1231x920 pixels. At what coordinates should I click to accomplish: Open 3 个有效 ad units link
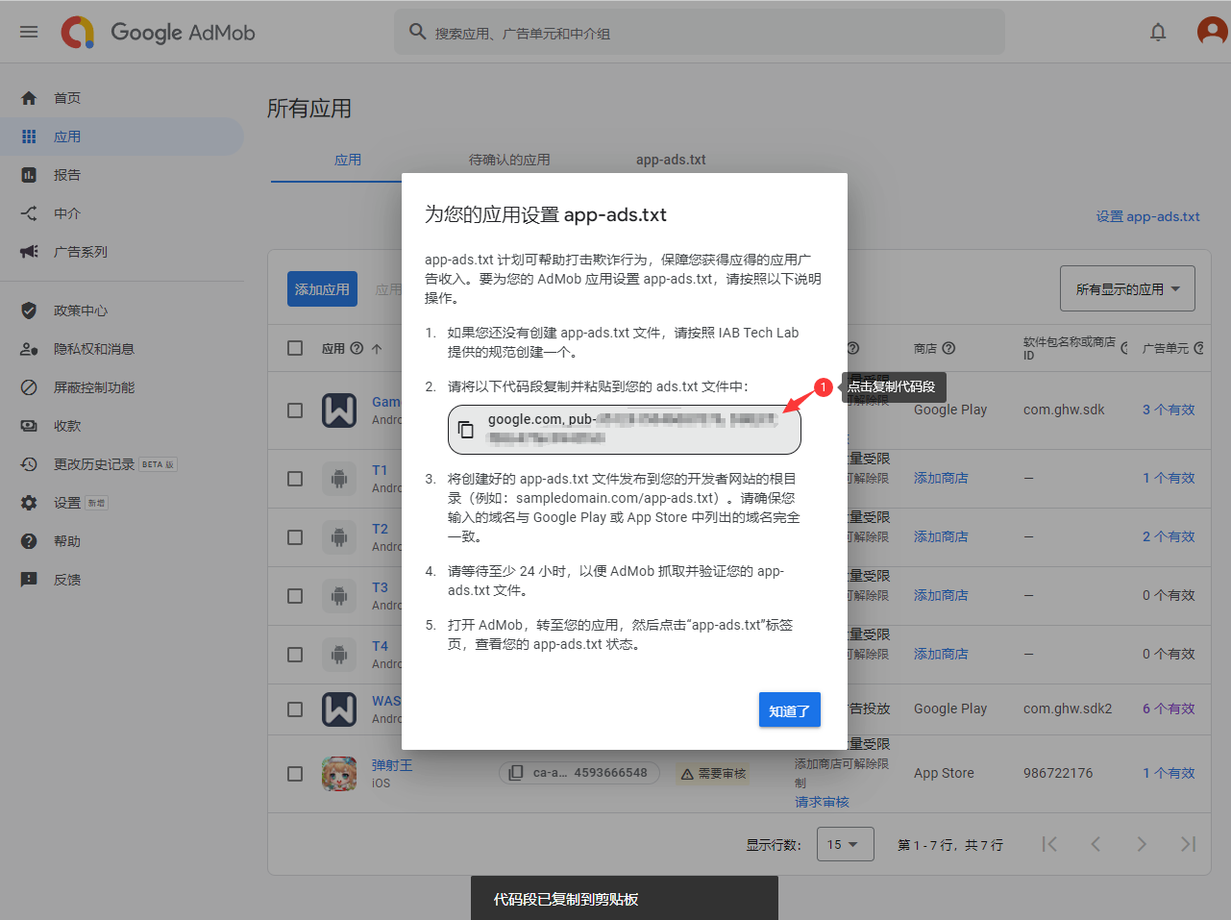pyautogui.click(x=1169, y=410)
